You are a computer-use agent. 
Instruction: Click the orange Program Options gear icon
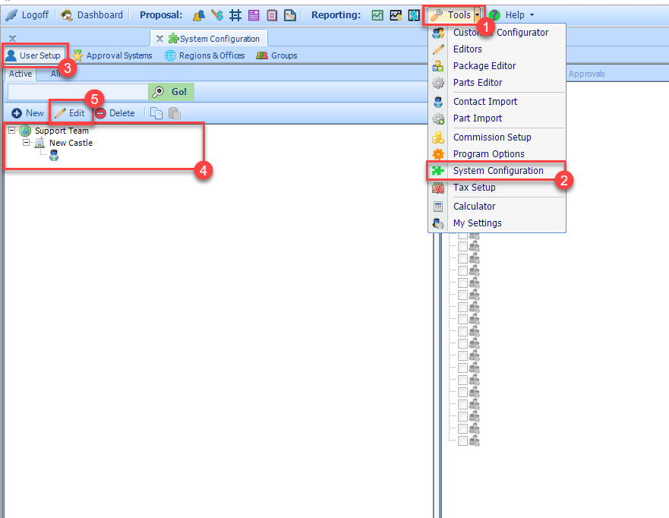438,154
